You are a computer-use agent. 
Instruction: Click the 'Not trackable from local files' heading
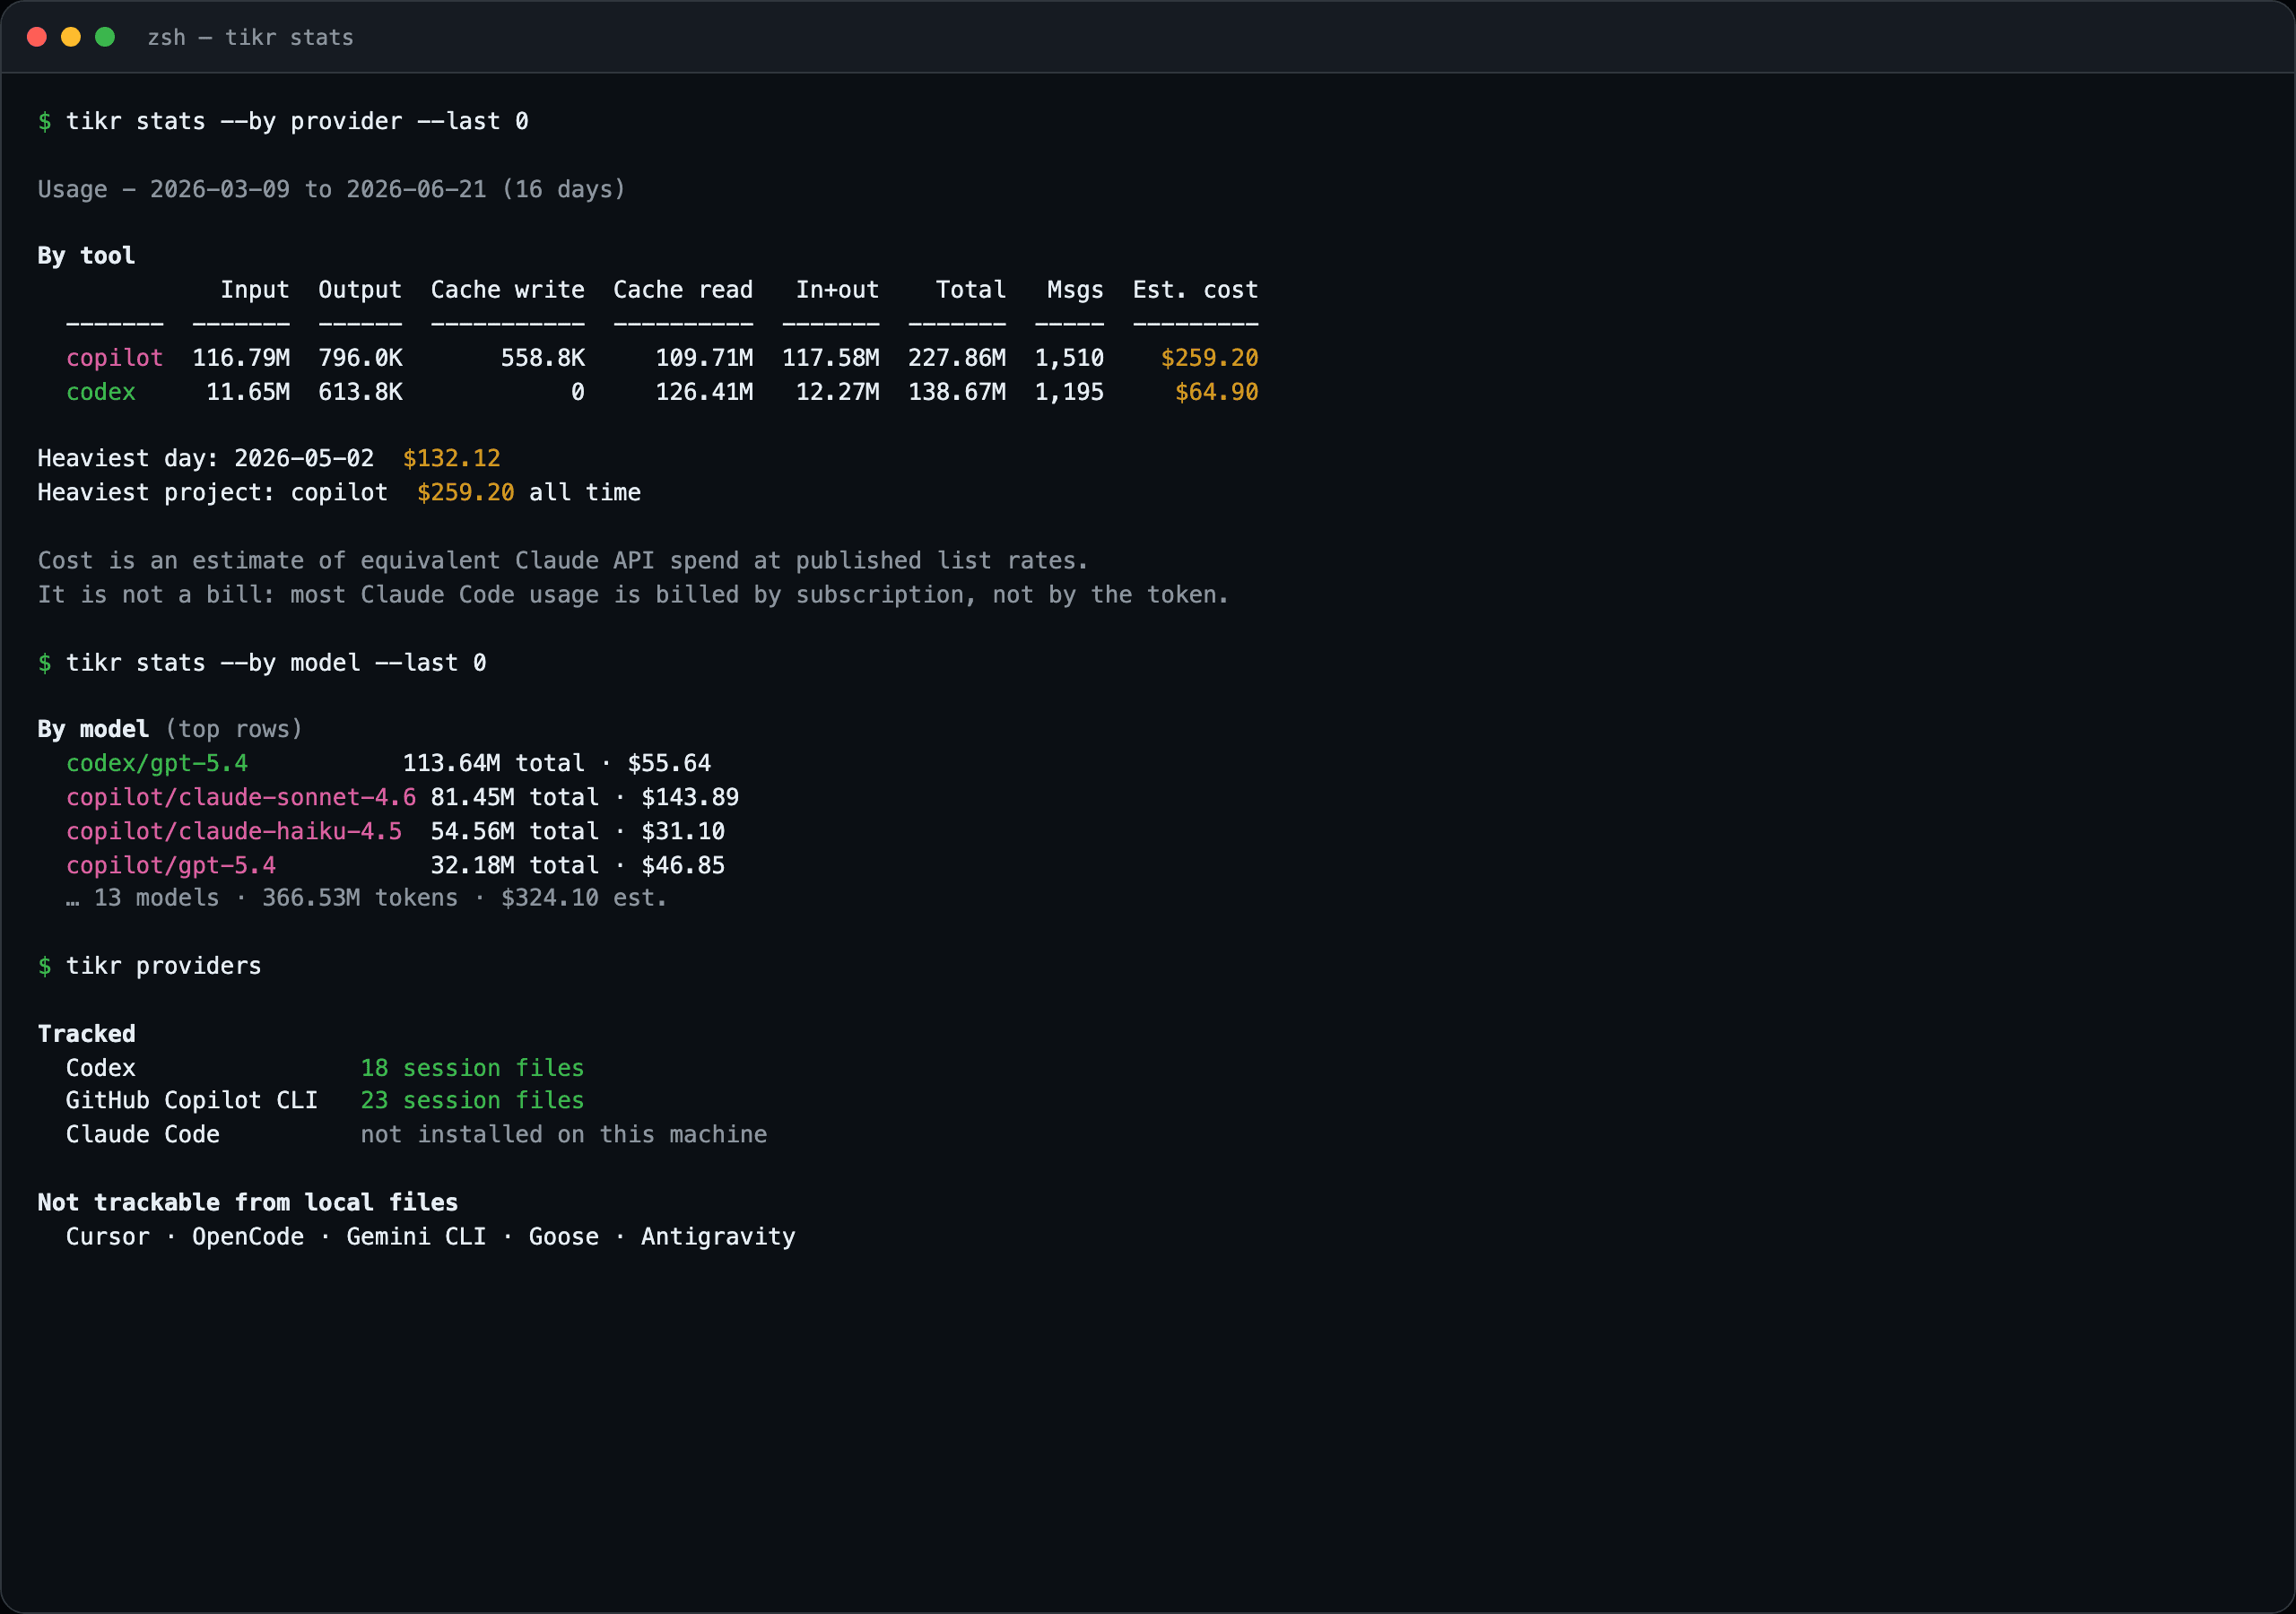(248, 1203)
